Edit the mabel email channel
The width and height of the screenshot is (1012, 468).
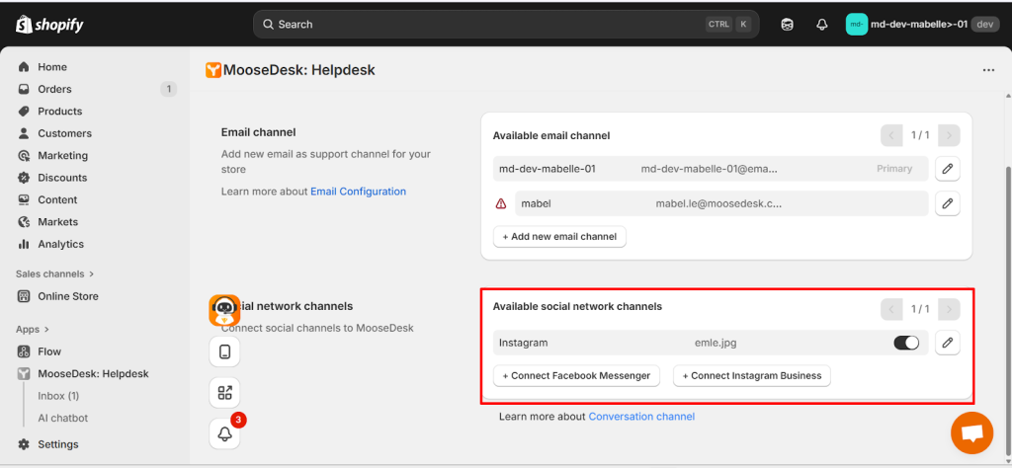click(947, 203)
